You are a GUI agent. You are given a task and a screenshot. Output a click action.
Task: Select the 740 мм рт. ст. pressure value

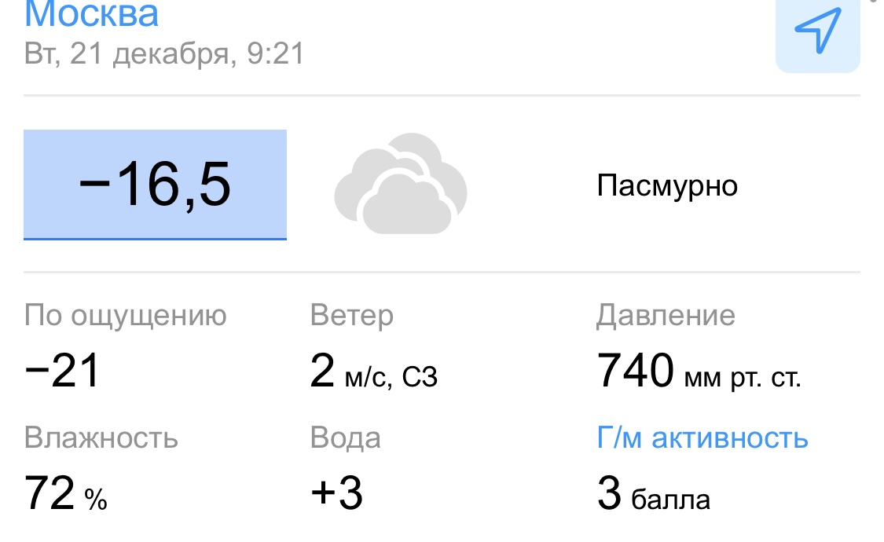pyautogui.click(x=699, y=372)
